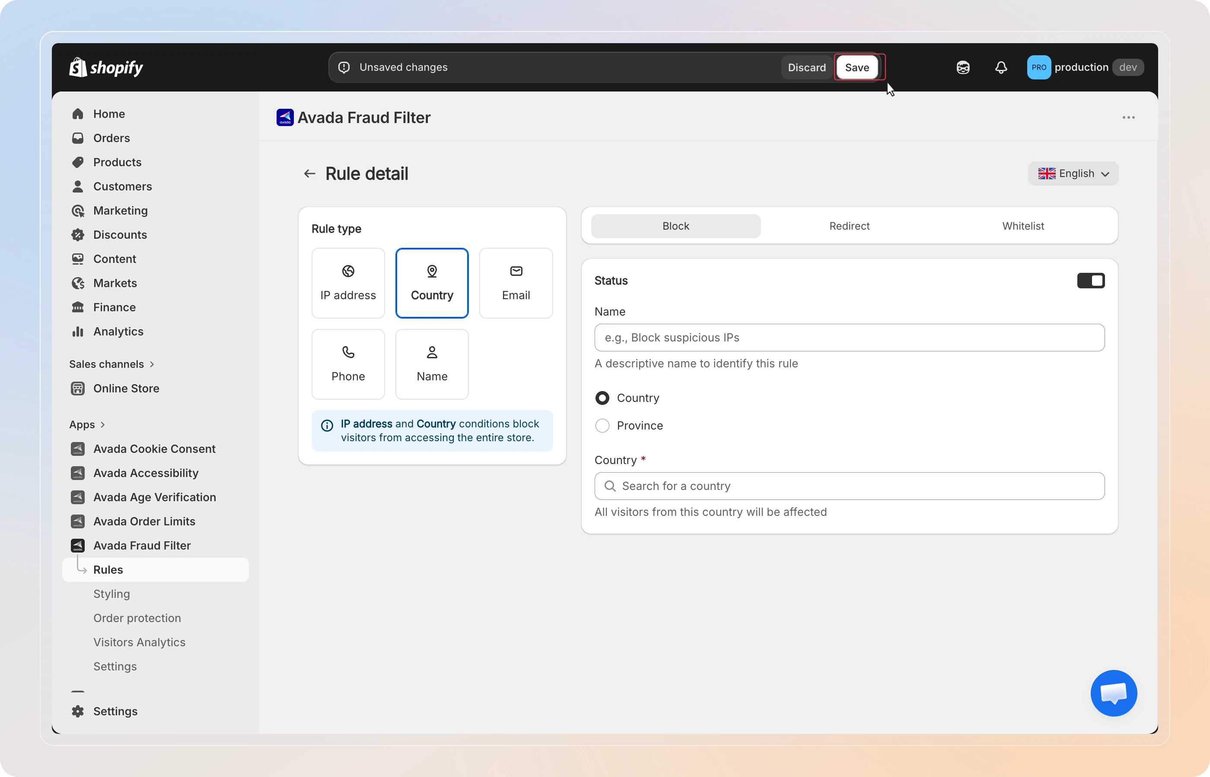
Task: Click the Discounts badge icon
Action: pyautogui.click(x=78, y=235)
